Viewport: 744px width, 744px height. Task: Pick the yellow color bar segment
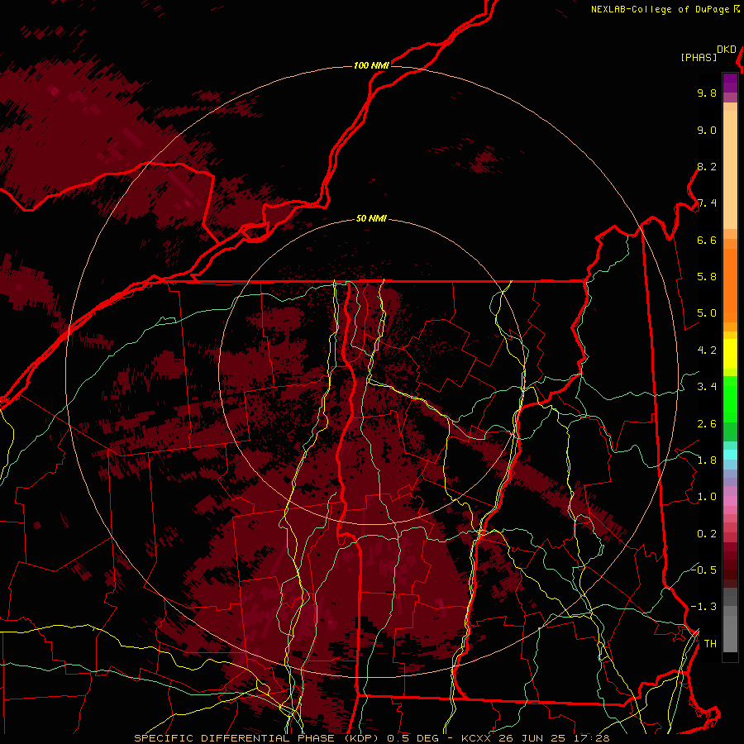(x=730, y=353)
